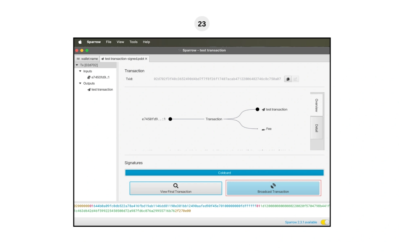Image resolution: width=404 pixels, height=252 pixels.
Task: Collapse the Outputs tree node
Action: (x=80, y=83)
